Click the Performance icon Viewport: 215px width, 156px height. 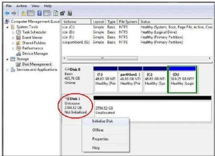coord(18,48)
